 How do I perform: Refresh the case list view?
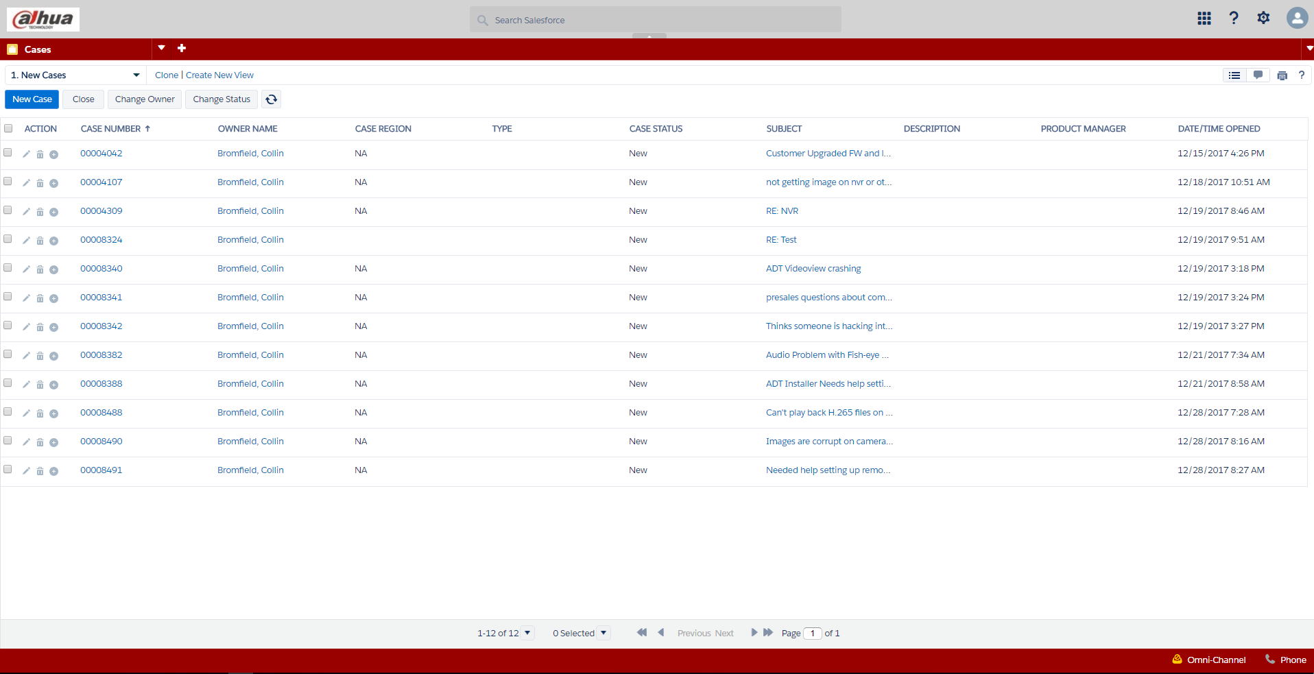(x=272, y=99)
